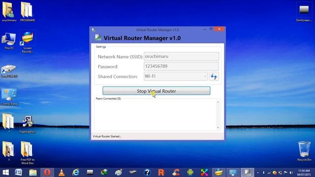This screenshot has width=315, height=177.
Task: Click the Action Center flag tray icon
Action: coord(285,173)
